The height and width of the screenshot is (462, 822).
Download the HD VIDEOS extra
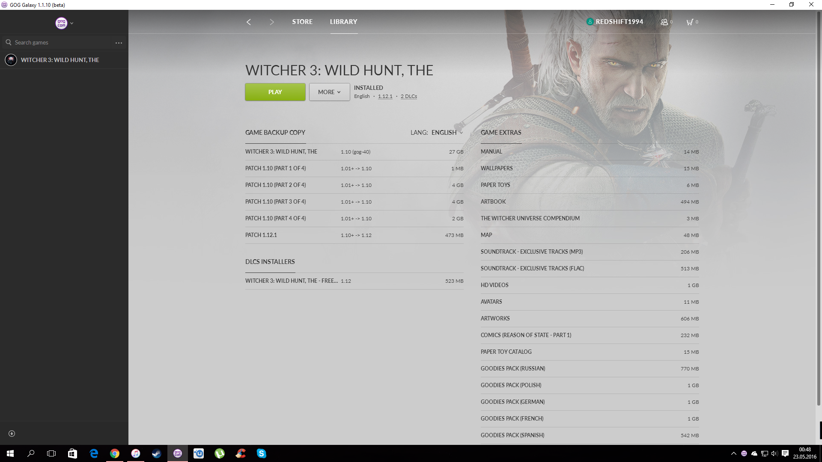590,285
